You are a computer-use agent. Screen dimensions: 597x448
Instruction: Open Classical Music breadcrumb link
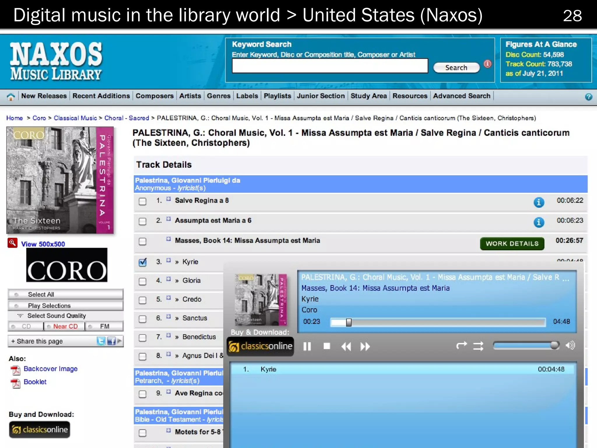pos(75,118)
